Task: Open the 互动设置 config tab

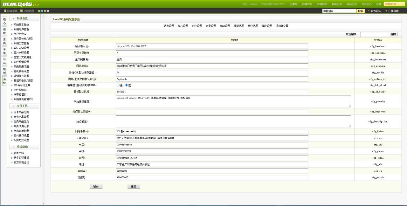Action: click(225, 26)
